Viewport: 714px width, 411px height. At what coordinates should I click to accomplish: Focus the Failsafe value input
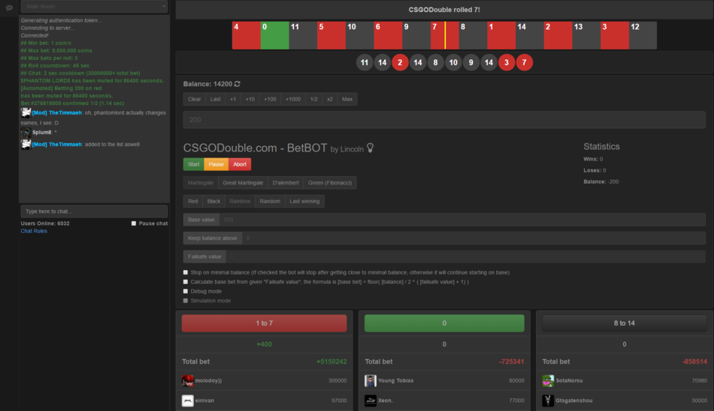click(x=466, y=256)
